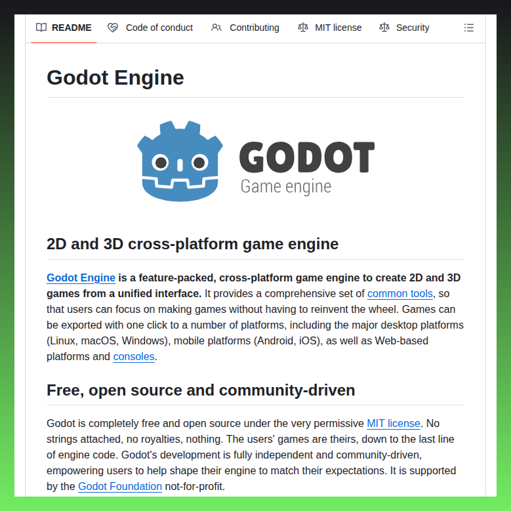This screenshot has width=511, height=511.
Task: Click the Godot Engine heading
Action: pyautogui.click(x=115, y=77)
